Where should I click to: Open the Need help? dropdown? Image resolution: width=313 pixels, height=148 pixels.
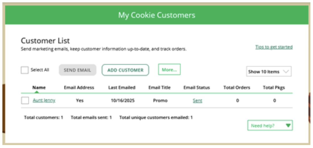pos(270,125)
